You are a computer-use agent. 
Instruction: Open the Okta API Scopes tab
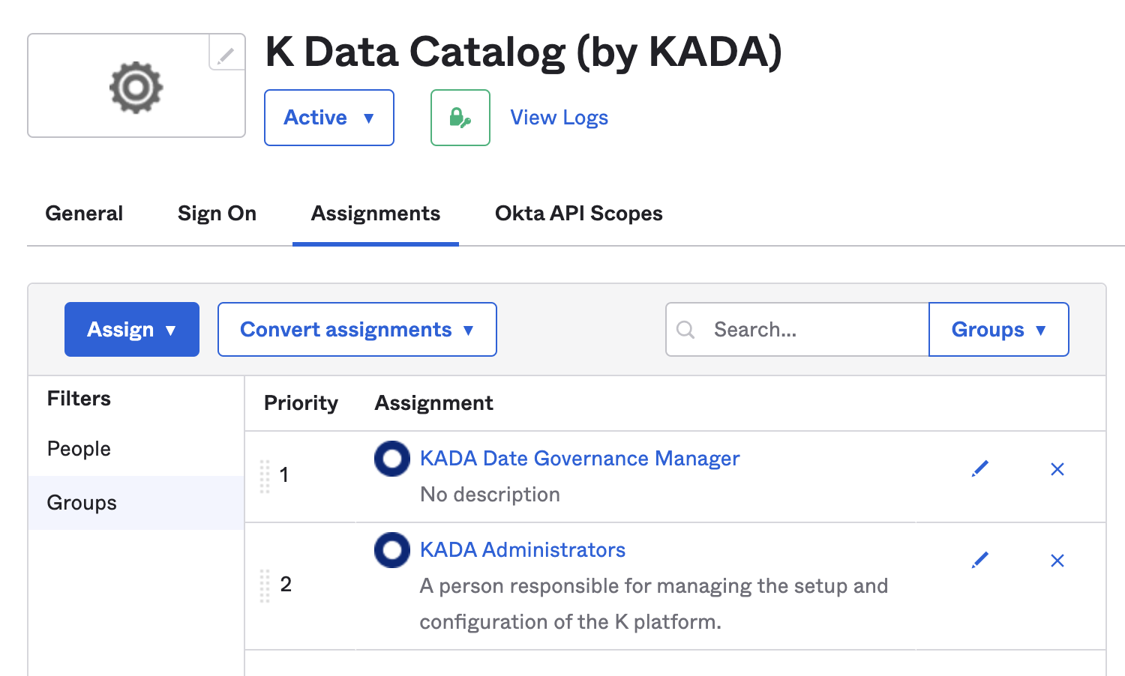click(578, 214)
